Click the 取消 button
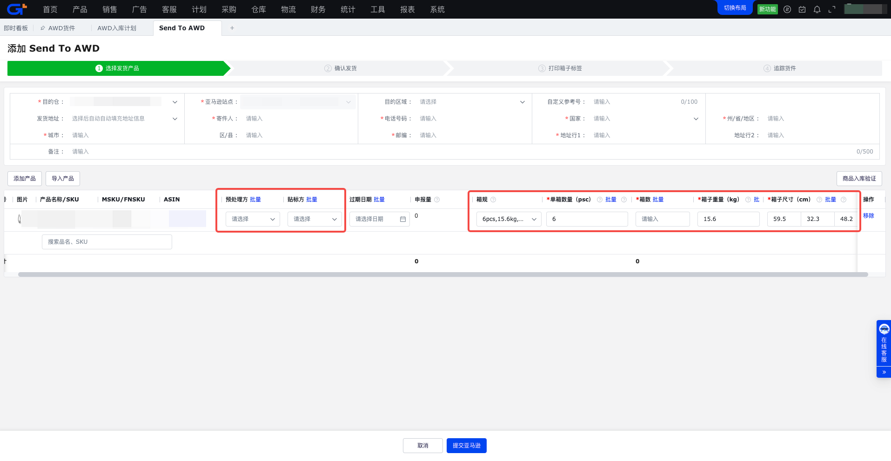This screenshot has height=461, width=891. (423, 446)
